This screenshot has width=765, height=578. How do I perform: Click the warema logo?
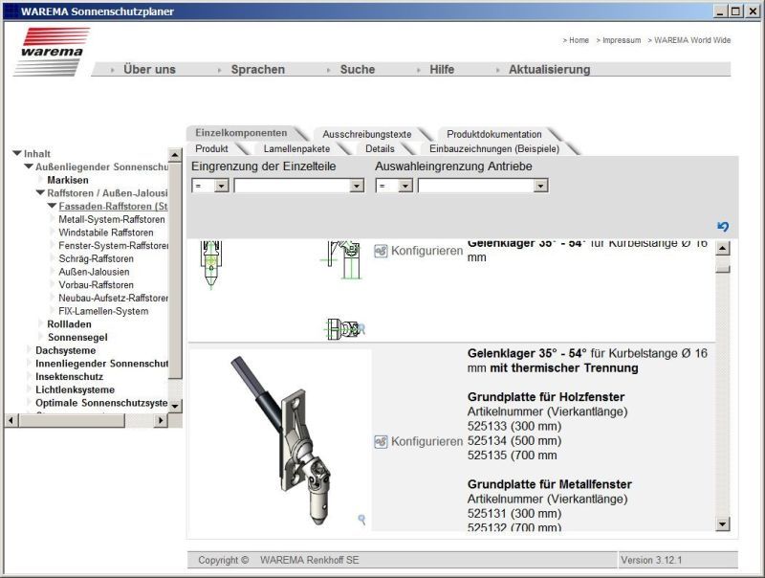pos(53,52)
